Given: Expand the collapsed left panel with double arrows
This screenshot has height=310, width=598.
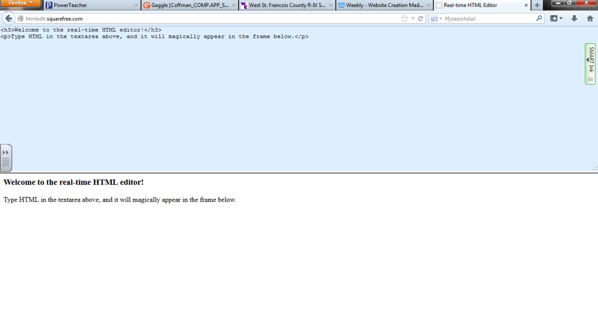Looking at the screenshot, I should [x=6, y=152].
